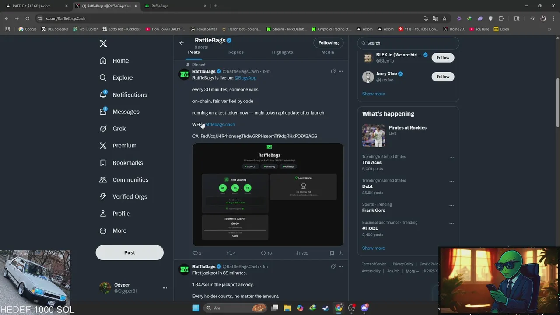
Task: Open Windows Start menu
Action: click(x=196, y=308)
